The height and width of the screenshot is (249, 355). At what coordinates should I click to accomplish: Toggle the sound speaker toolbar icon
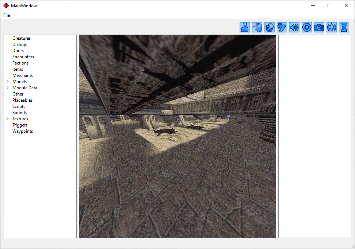pyautogui.click(x=294, y=27)
